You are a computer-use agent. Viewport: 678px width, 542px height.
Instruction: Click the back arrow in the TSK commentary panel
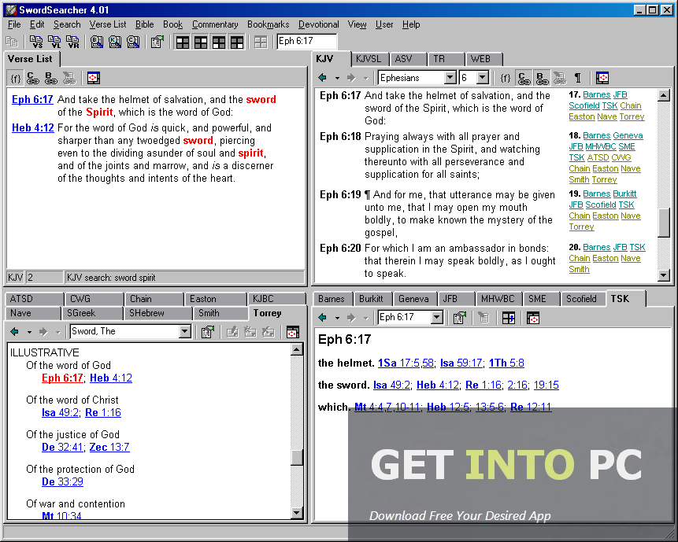pyautogui.click(x=322, y=318)
